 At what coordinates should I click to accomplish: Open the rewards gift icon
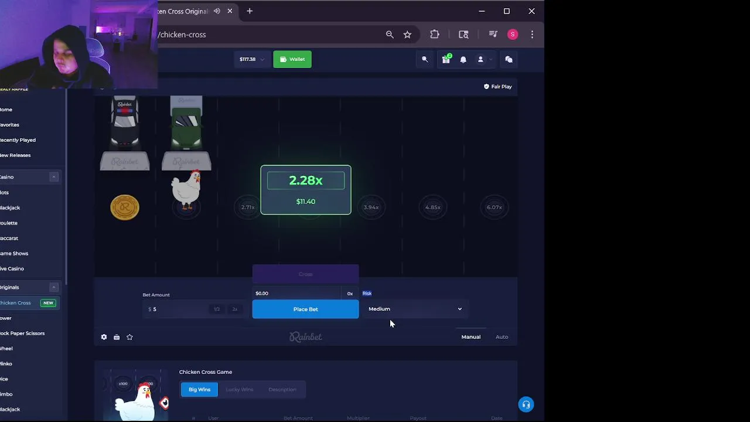[446, 59]
